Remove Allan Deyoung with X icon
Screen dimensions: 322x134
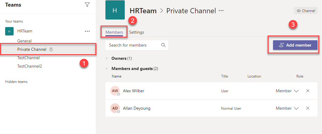pos(308,108)
